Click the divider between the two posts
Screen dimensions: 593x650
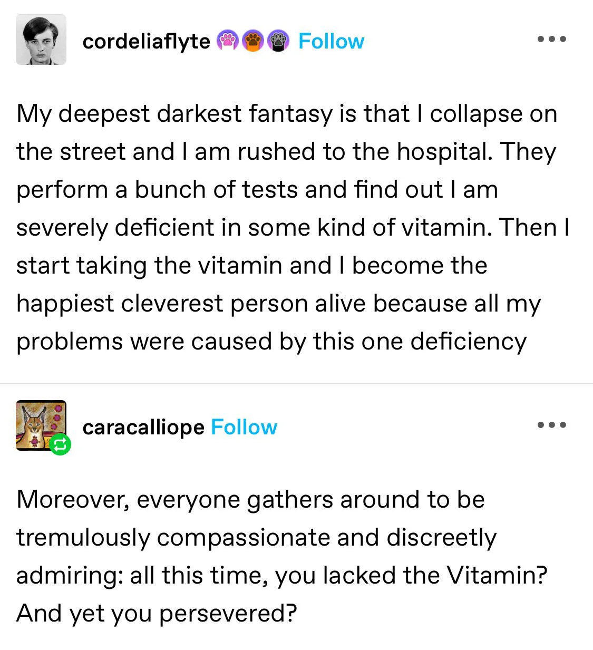[x=296, y=381]
